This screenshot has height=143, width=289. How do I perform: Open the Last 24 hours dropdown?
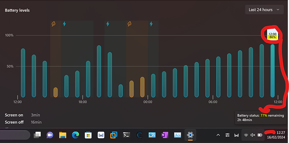click(264, 10)
